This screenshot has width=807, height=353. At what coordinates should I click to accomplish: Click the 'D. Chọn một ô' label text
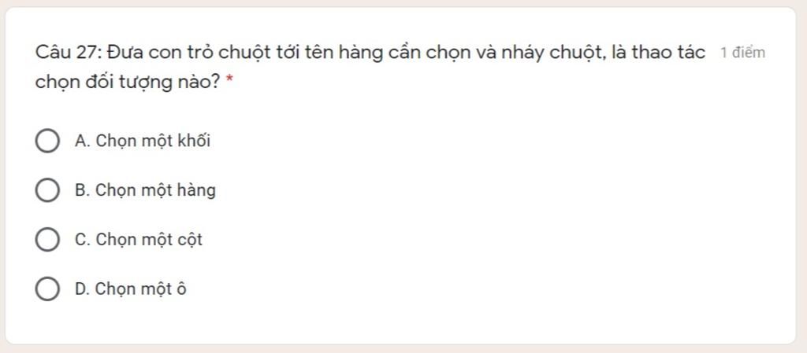click(130, 289)
